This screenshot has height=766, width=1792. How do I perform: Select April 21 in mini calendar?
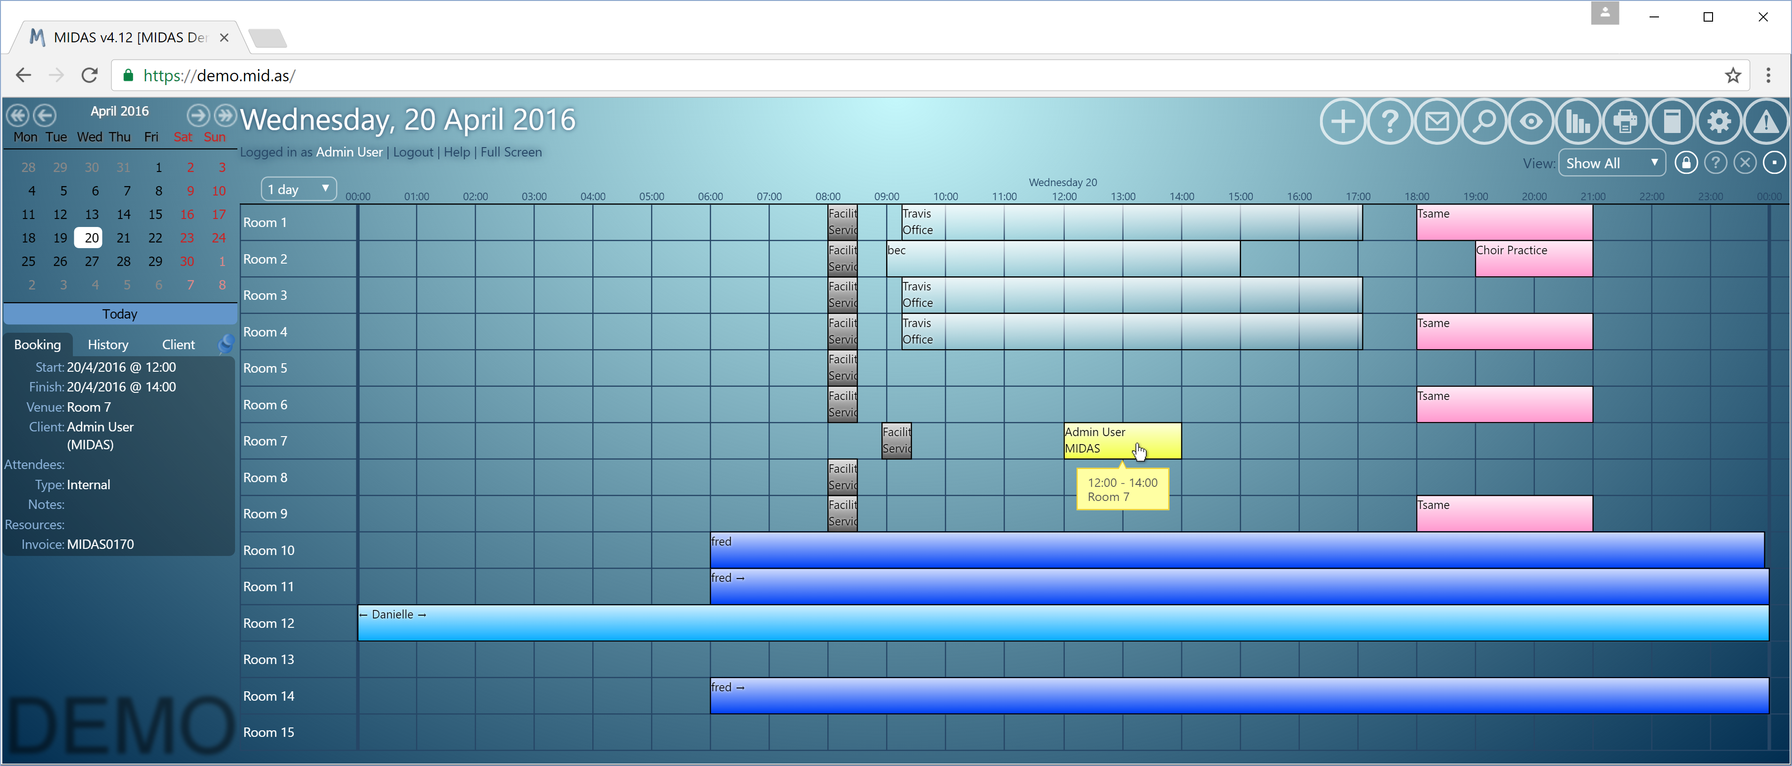[x=123, y=238]
